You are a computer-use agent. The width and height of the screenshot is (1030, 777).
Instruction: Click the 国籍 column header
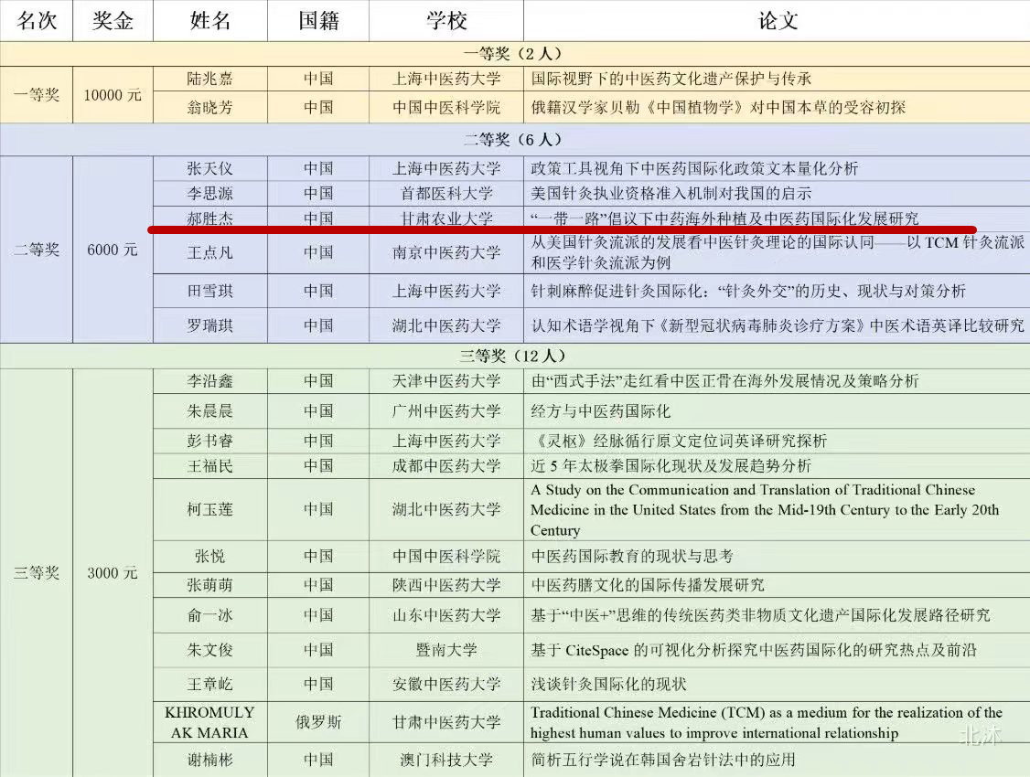click(x=318, y=21)
